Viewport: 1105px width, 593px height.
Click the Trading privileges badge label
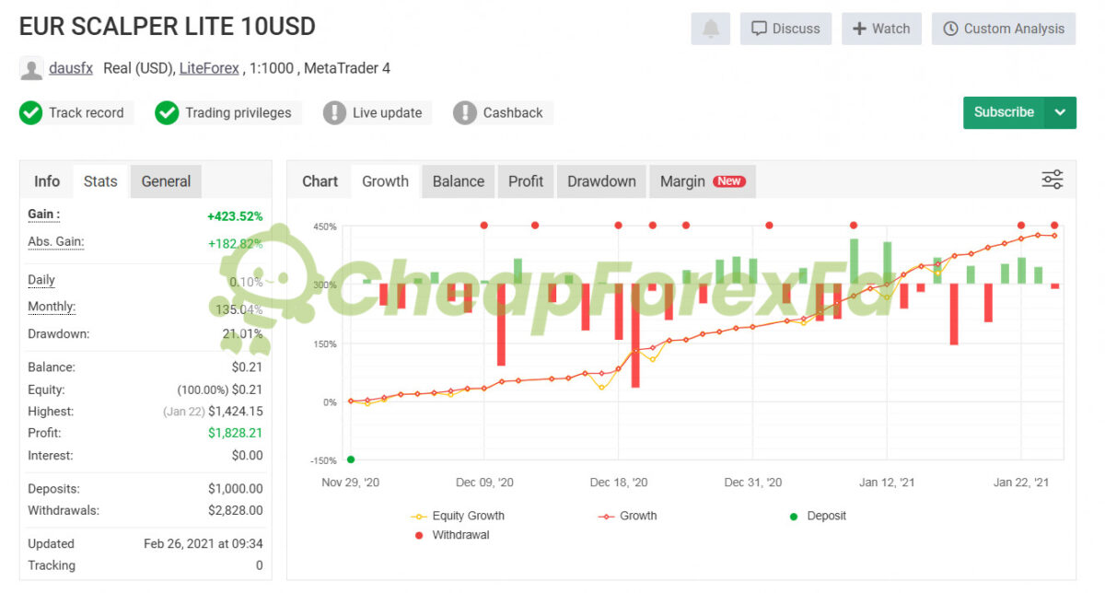point(238,113)
